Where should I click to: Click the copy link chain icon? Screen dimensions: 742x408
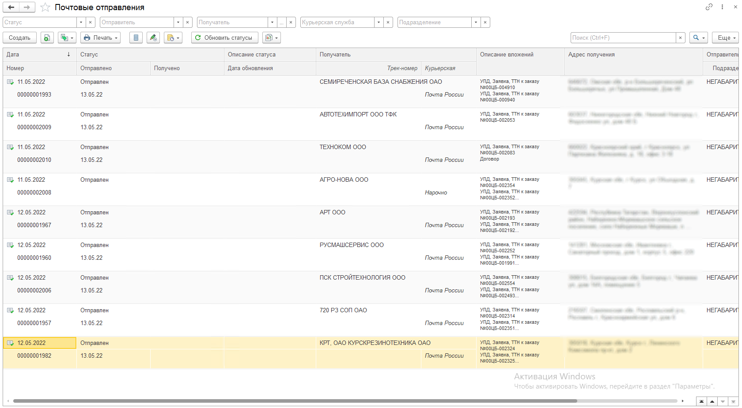point(709,7)
